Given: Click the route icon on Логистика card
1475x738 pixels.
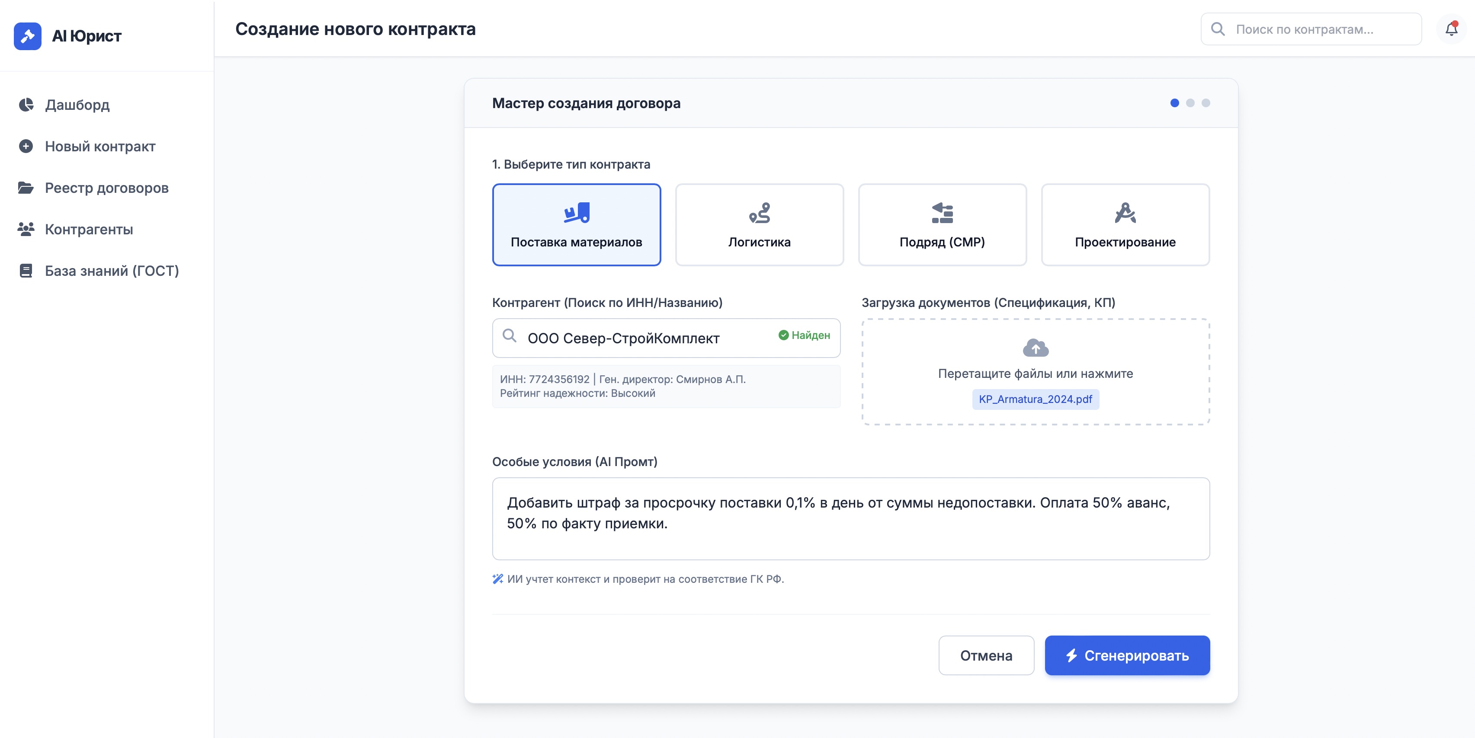Looking at the screenshot, I should click(x=759, y=213).
